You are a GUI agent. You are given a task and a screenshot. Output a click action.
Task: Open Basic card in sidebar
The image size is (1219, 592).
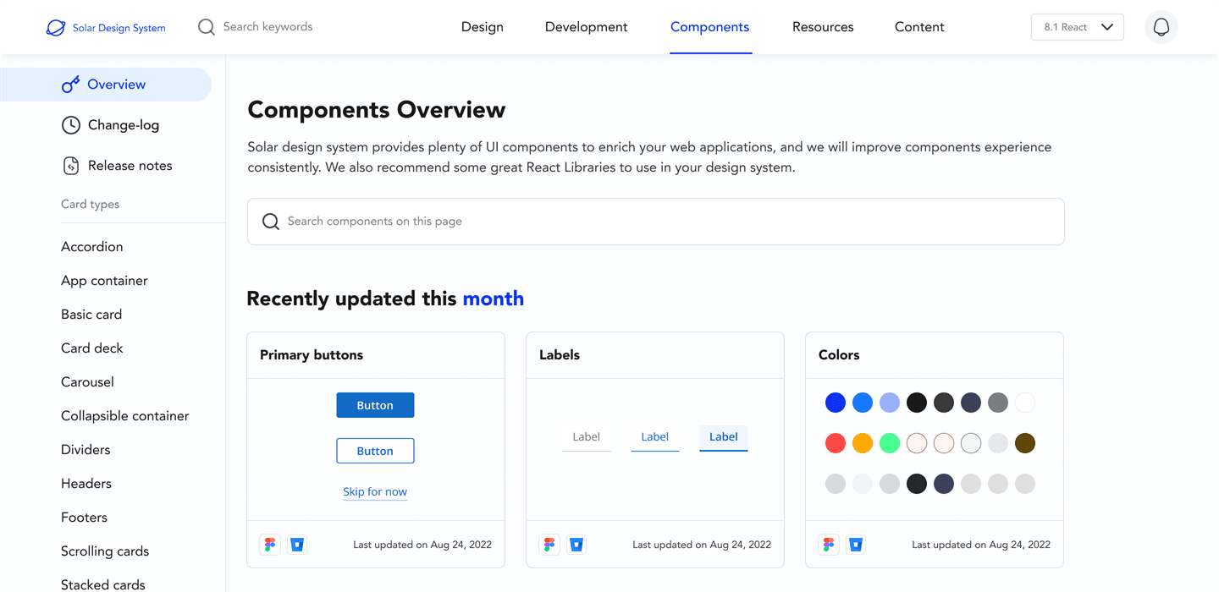pos(91,315)
